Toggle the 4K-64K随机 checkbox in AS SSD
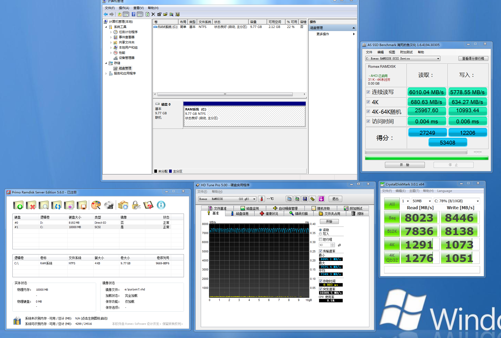This screenshot has height=338, width=501. (x=368, y=111)
